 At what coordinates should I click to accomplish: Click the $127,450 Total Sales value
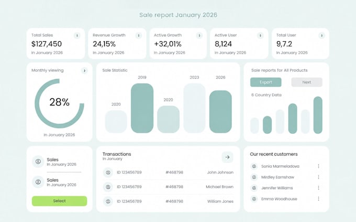click(47, 44)
